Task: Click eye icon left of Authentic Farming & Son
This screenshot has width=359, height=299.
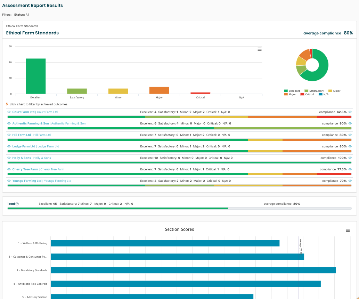Action: tap(9, 123)
